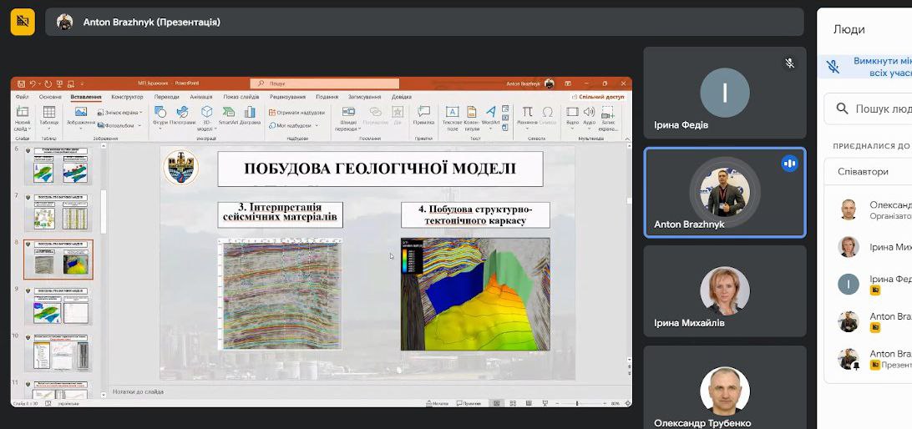Open the Анімація ribbon tab
Image resolution: width=912 pixels, height=429 pixels.
click(x=200, y=97)
